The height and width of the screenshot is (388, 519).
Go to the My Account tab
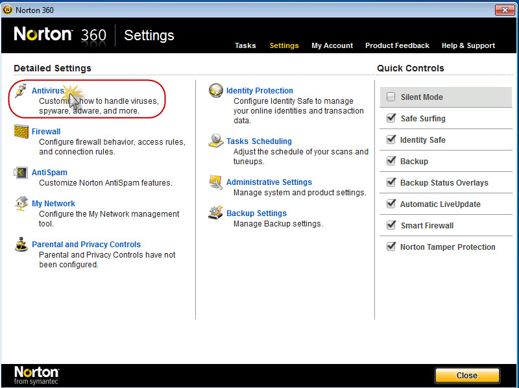(x=332, y=45)
